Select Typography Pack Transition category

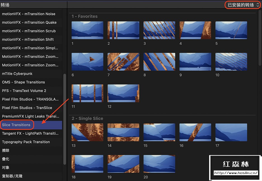(x=26, y=142)
